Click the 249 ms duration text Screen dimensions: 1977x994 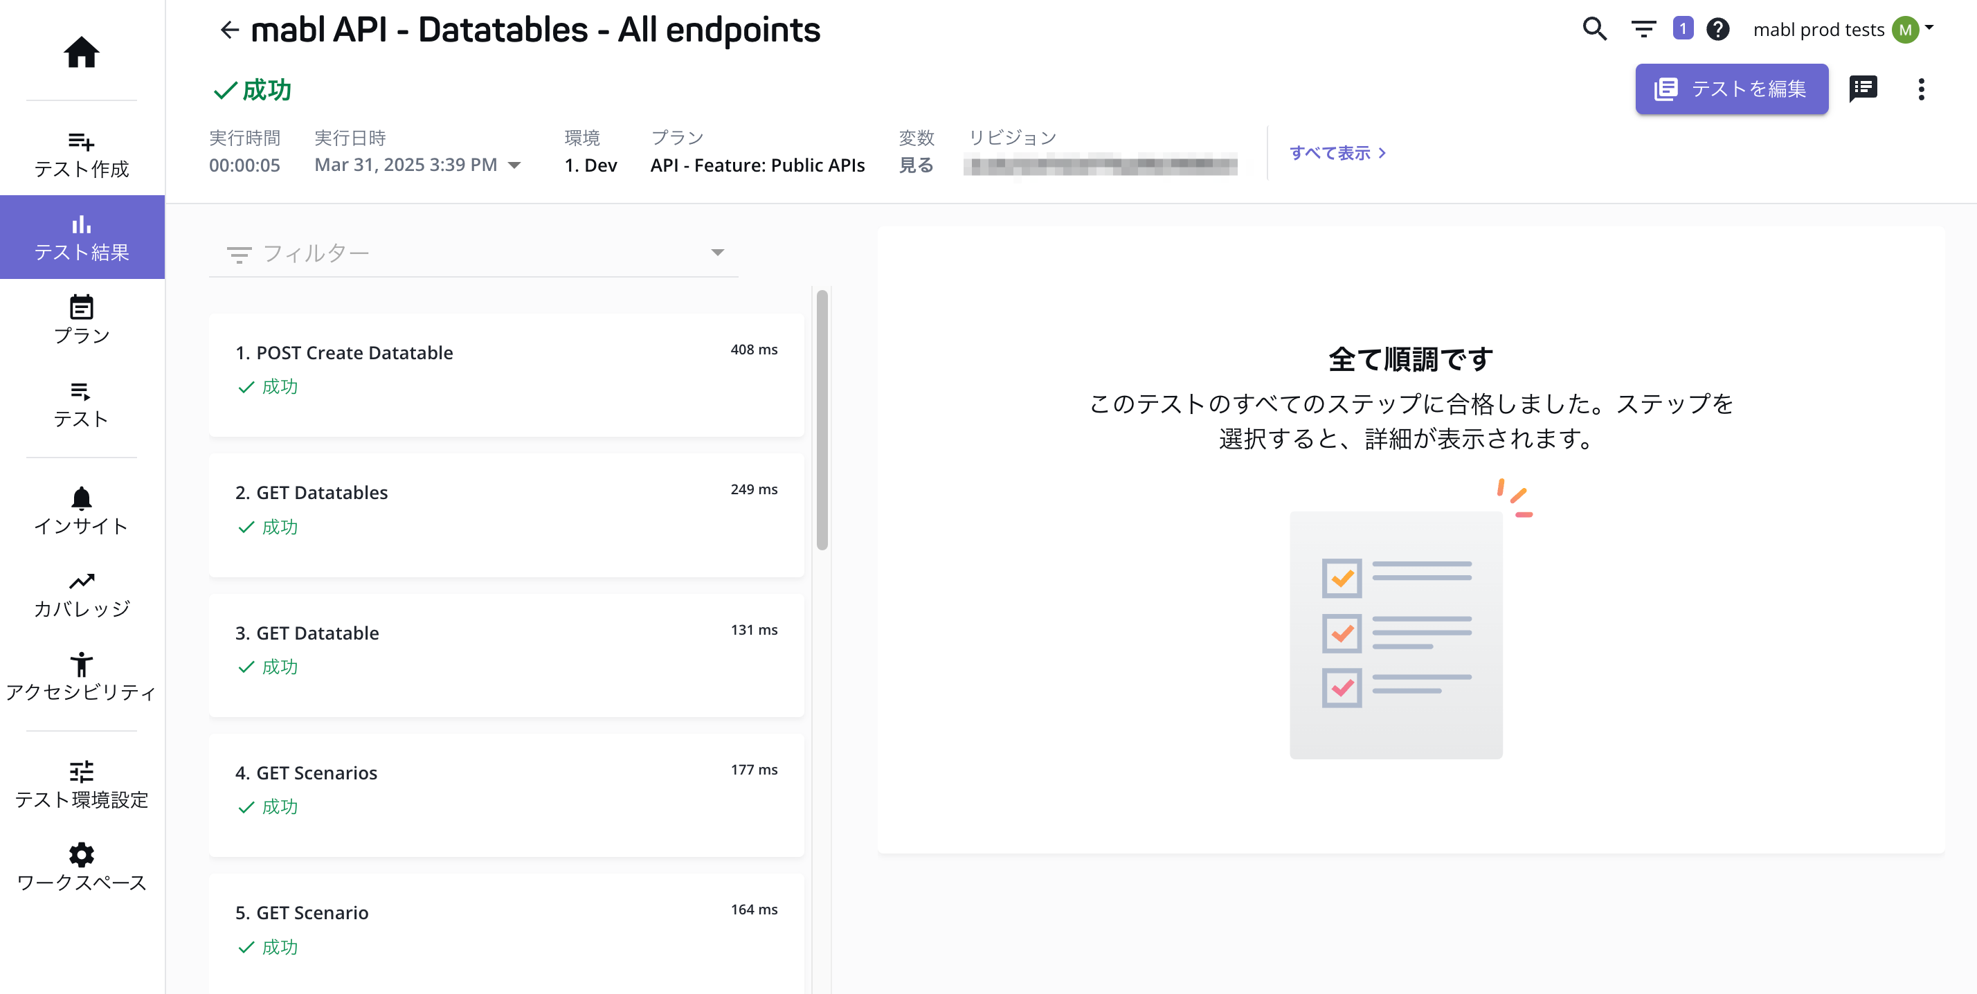click(x=754, y=489)
